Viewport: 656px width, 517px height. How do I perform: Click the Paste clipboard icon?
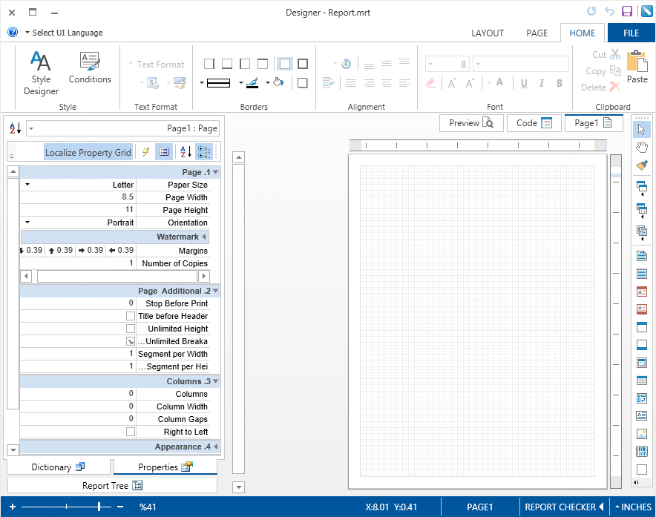pos(637,66)
